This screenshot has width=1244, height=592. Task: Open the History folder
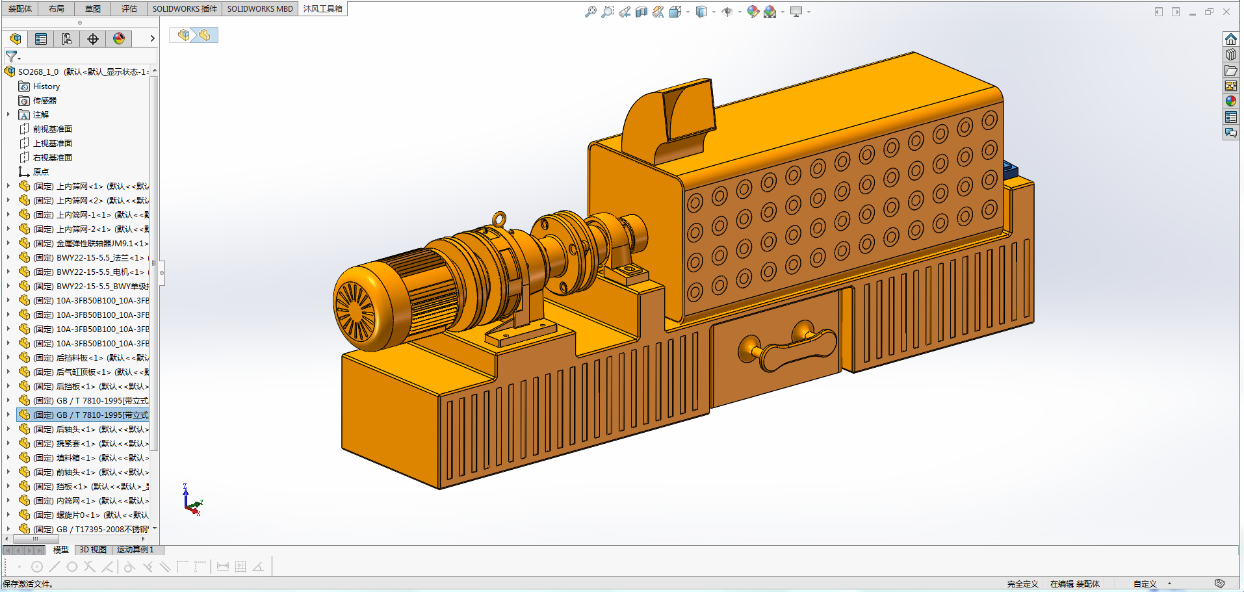click(39, 86)
